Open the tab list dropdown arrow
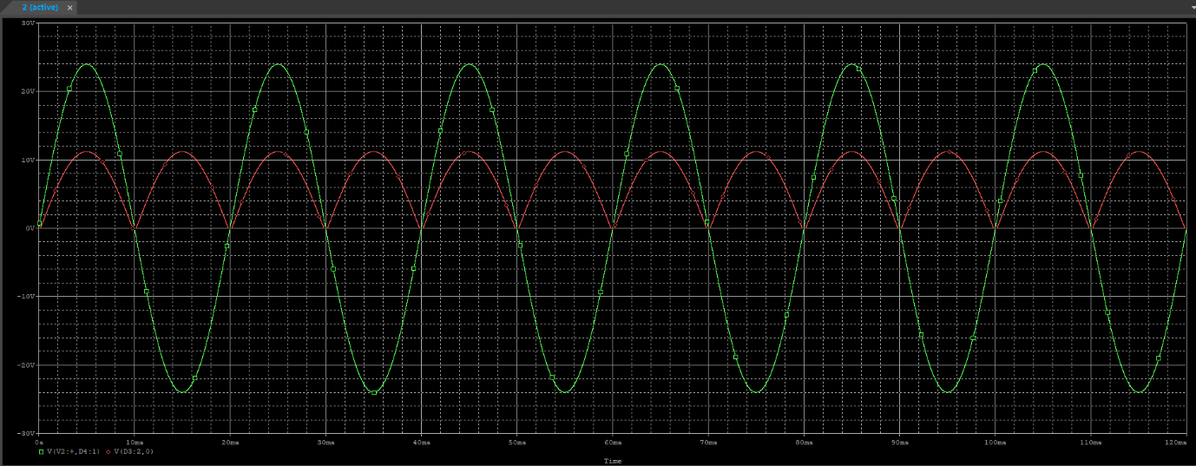Viewport: 1196px width, 466px height. click(1193, 6)
